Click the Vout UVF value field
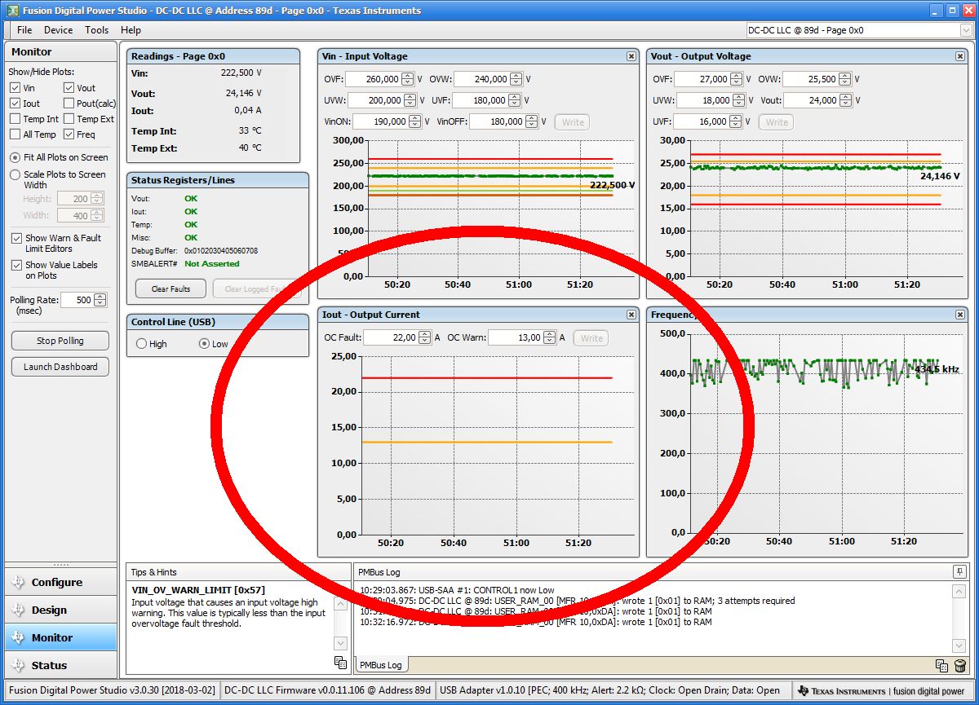Screen dimensions: 979x705 tap(701, 121)
